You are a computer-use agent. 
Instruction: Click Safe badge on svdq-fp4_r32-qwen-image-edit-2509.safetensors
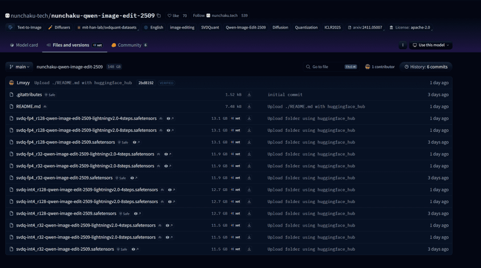click(x=121, y=178)
